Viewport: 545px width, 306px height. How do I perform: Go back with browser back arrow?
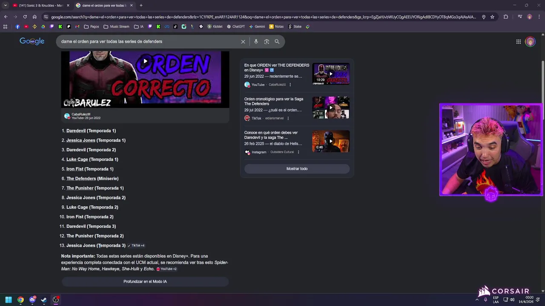pos(6,17)
